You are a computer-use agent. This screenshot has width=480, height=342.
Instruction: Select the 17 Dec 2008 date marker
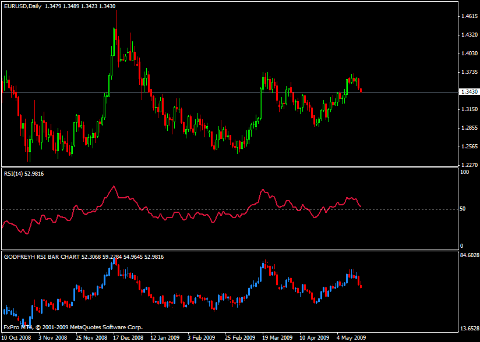128,337
